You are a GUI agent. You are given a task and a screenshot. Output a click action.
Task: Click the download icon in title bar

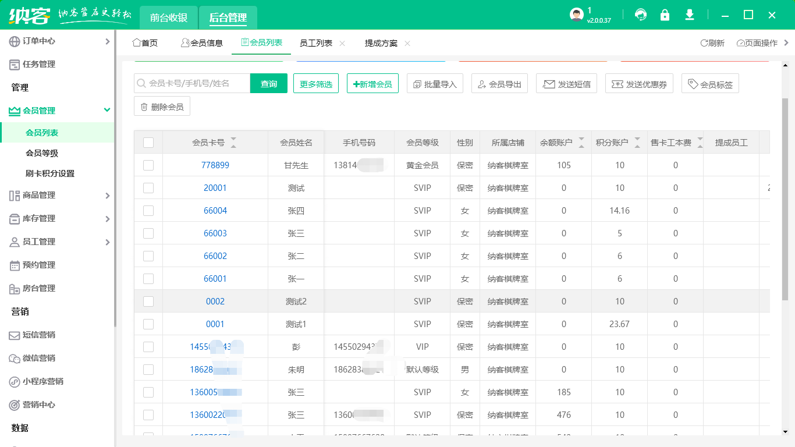(x=690, y=15)
